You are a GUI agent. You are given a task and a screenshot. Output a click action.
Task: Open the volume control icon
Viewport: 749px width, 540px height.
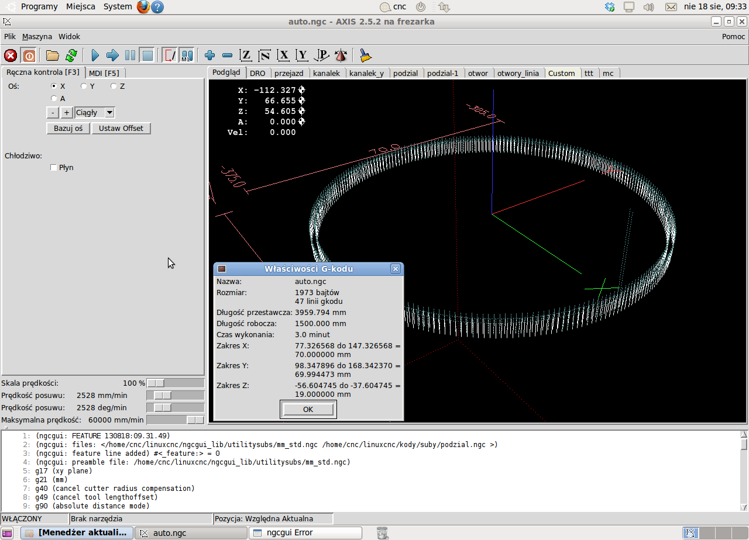pos(648,7)
